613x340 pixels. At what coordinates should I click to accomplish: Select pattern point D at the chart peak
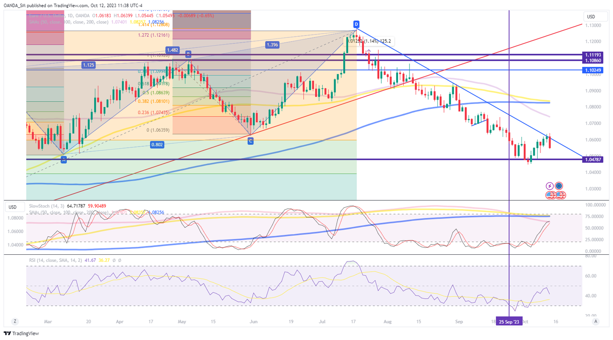tap(356, 24)
